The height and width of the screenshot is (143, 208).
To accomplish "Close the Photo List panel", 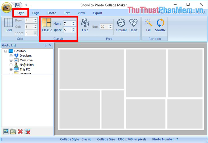I will point(50,45).
